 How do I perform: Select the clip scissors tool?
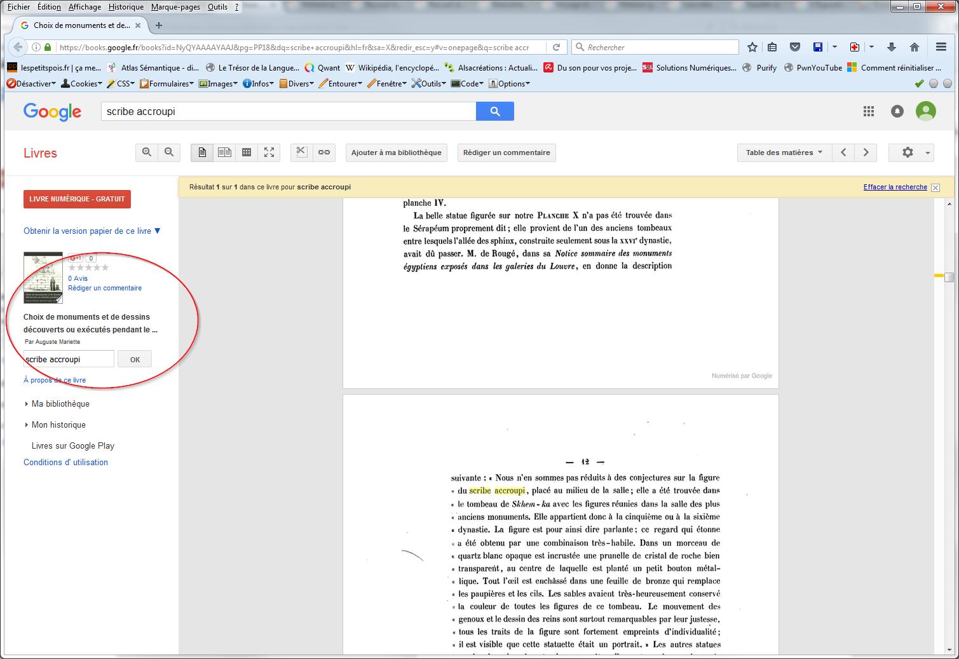(302, 153)
